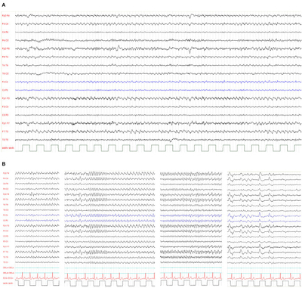The width and height of the screenshot is (302, 288).
Task: Select the red ECG trace in first B segment
Action: 37,276
